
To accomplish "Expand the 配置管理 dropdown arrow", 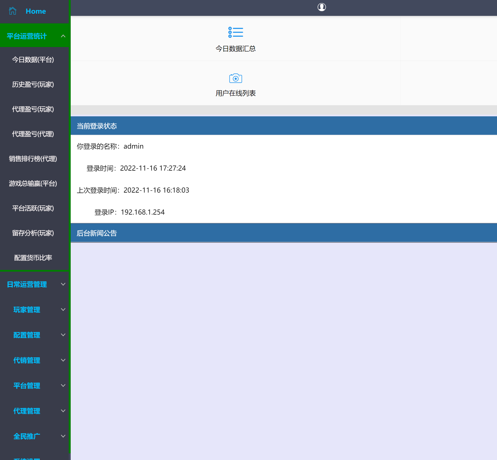I will pyautogui.click(x=63, y=335).
